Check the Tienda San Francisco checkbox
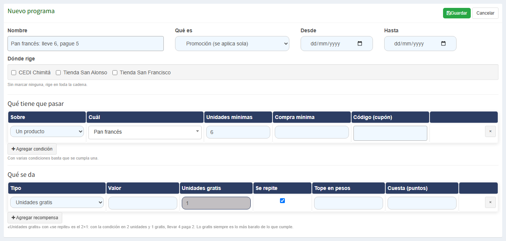Image resolution: width=506 pixels, height=241 pixels. coord(115,72)
